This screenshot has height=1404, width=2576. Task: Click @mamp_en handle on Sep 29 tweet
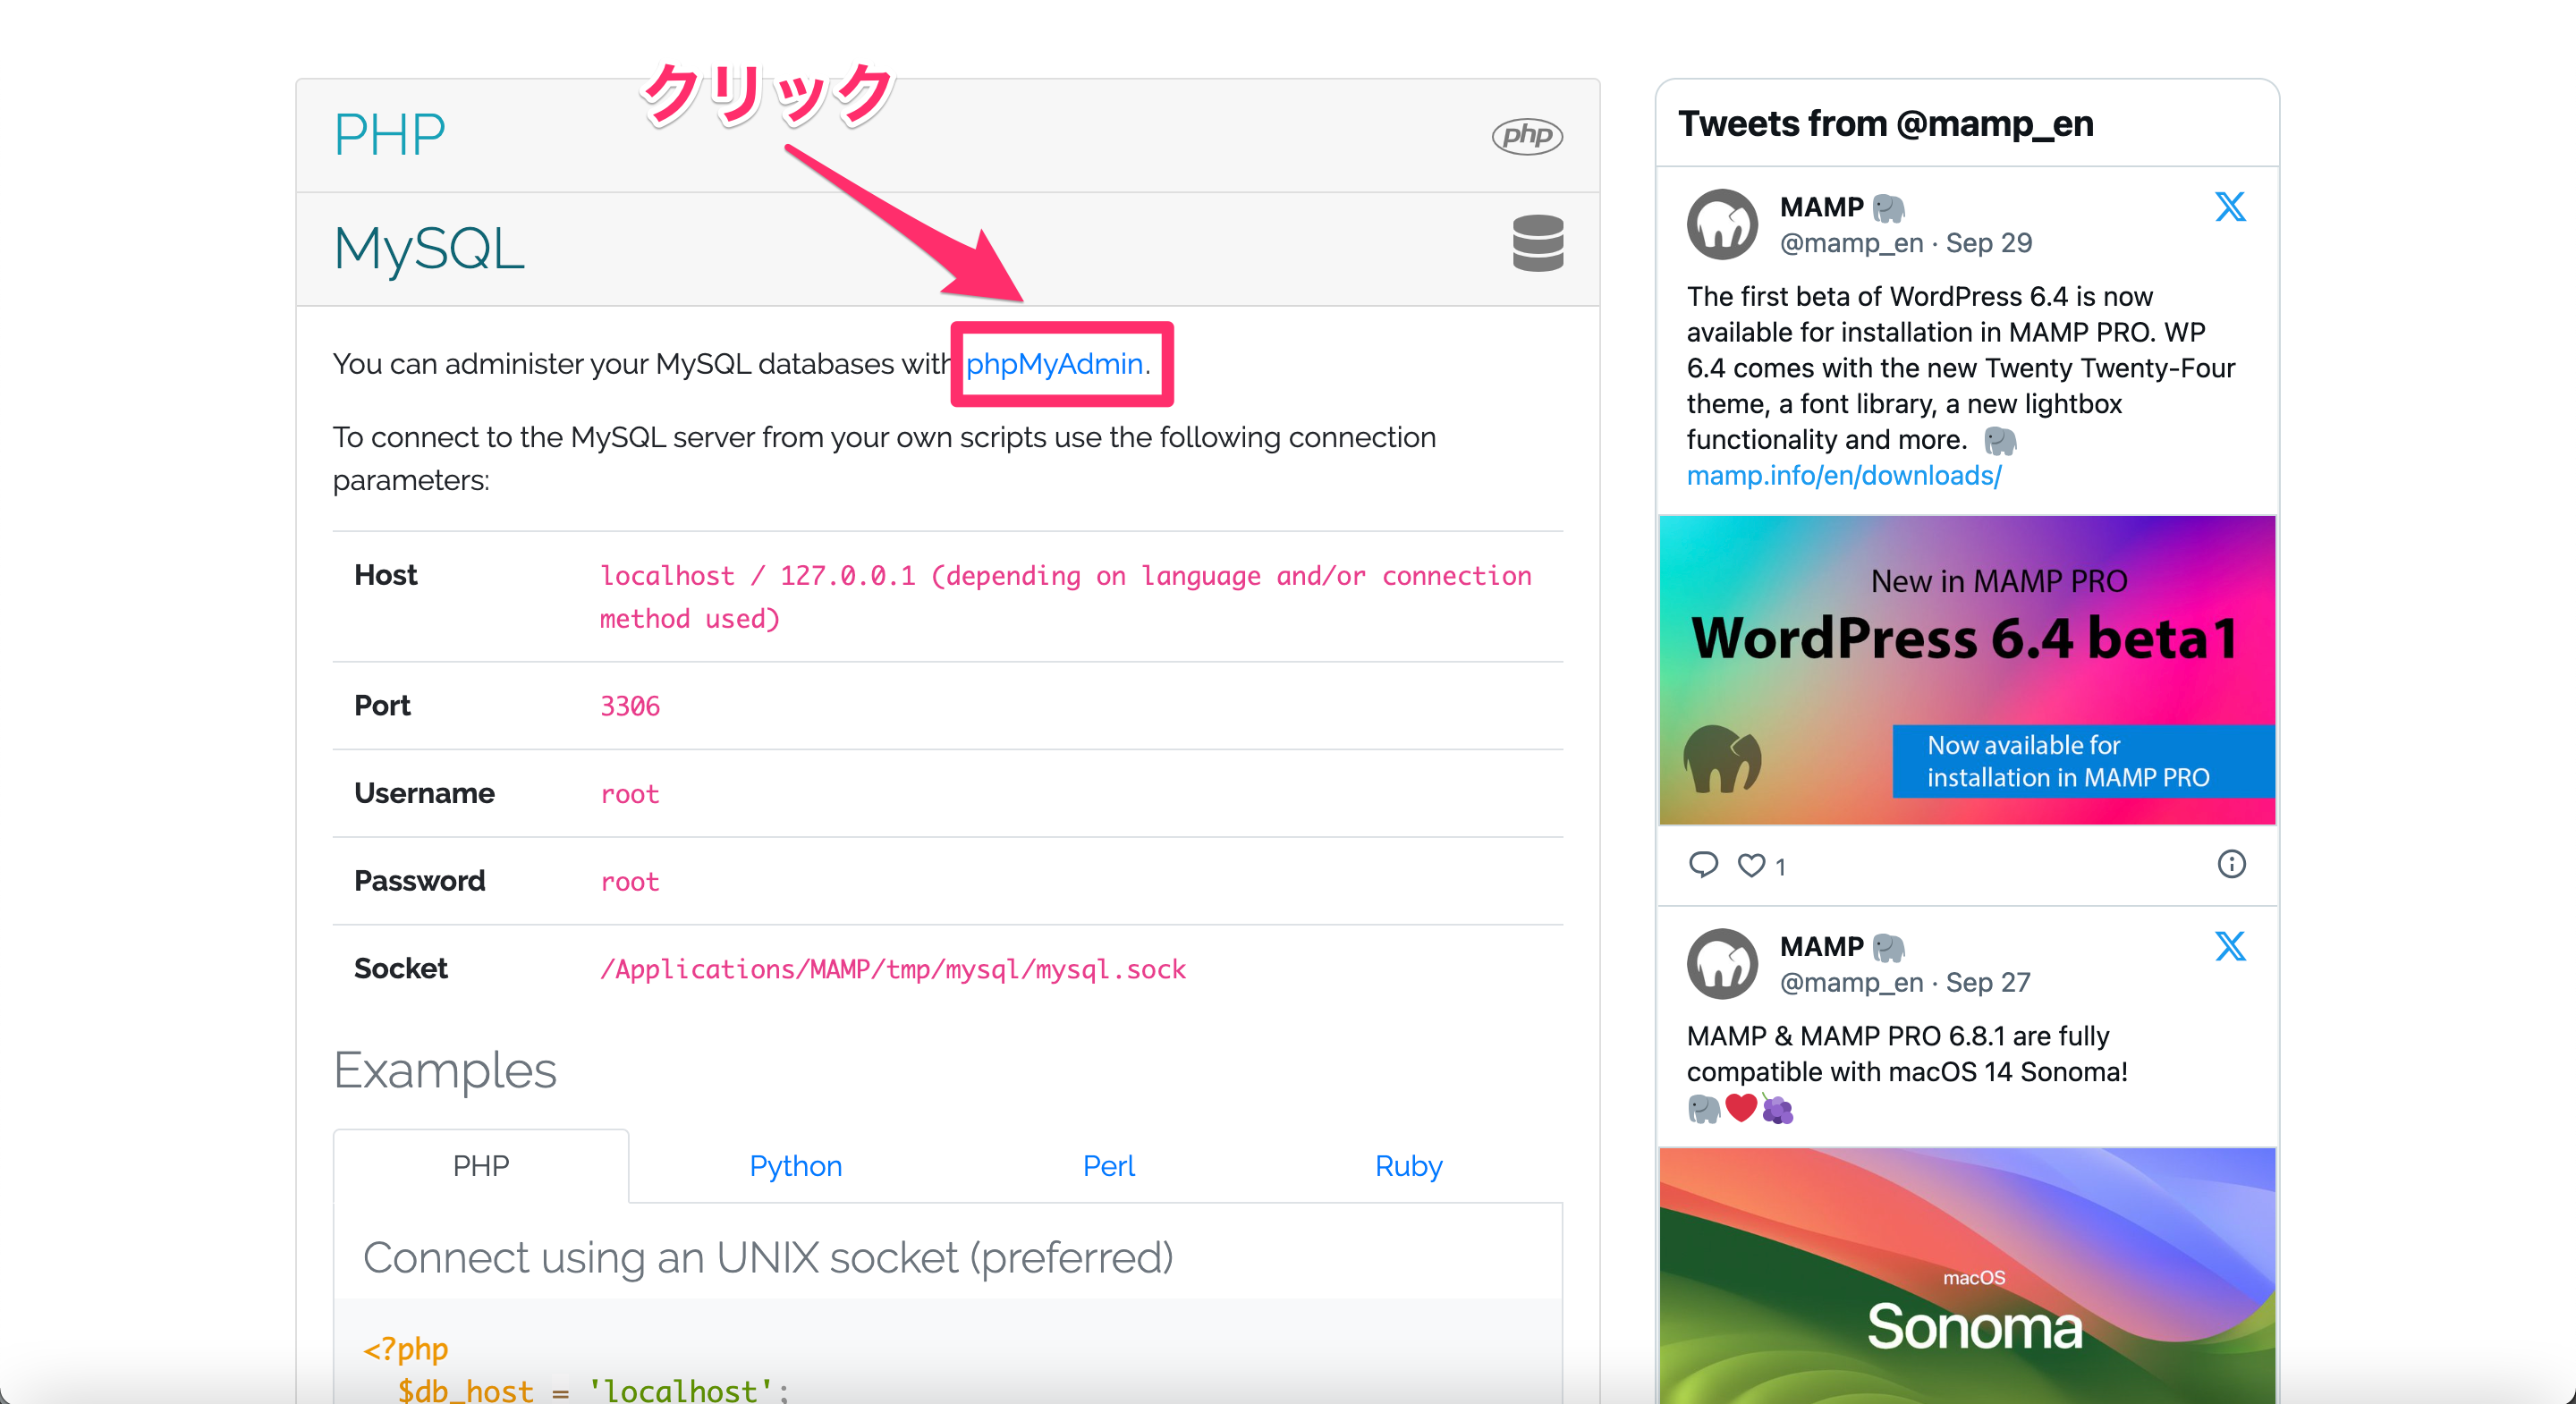click(x=1851, y=243)
